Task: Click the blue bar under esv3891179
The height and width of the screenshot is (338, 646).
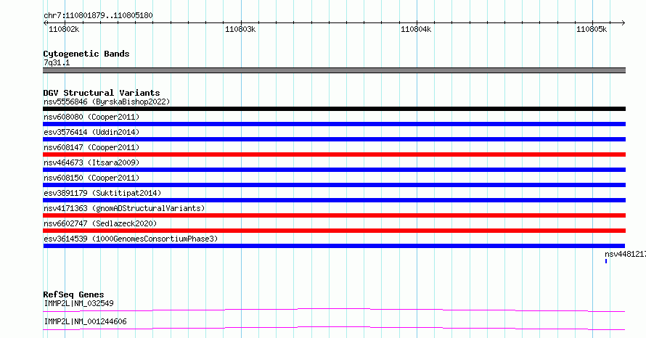Action: tap(334, 200)
